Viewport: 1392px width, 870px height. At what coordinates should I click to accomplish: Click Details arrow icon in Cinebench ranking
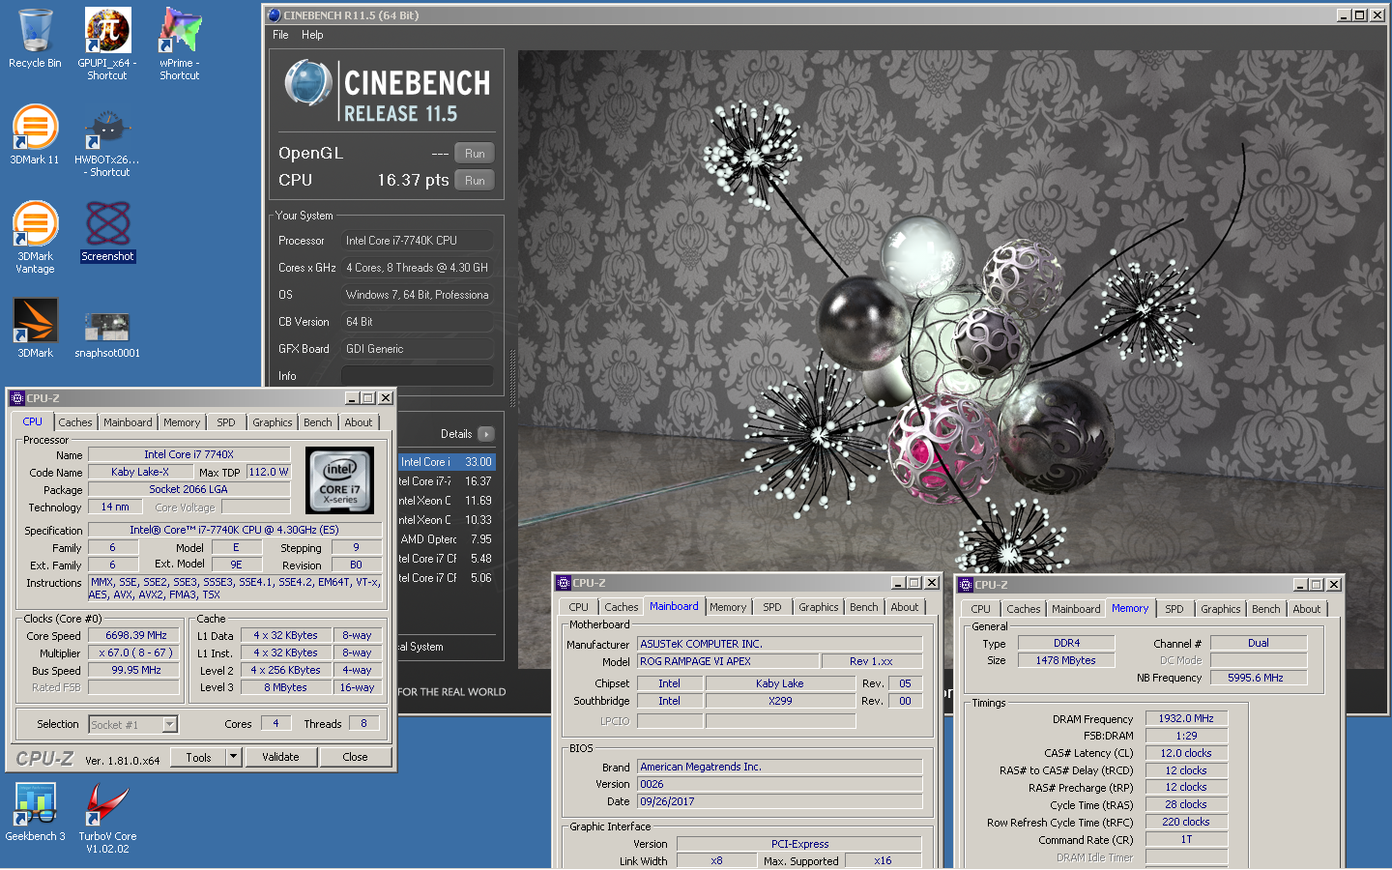coord(486,434)
